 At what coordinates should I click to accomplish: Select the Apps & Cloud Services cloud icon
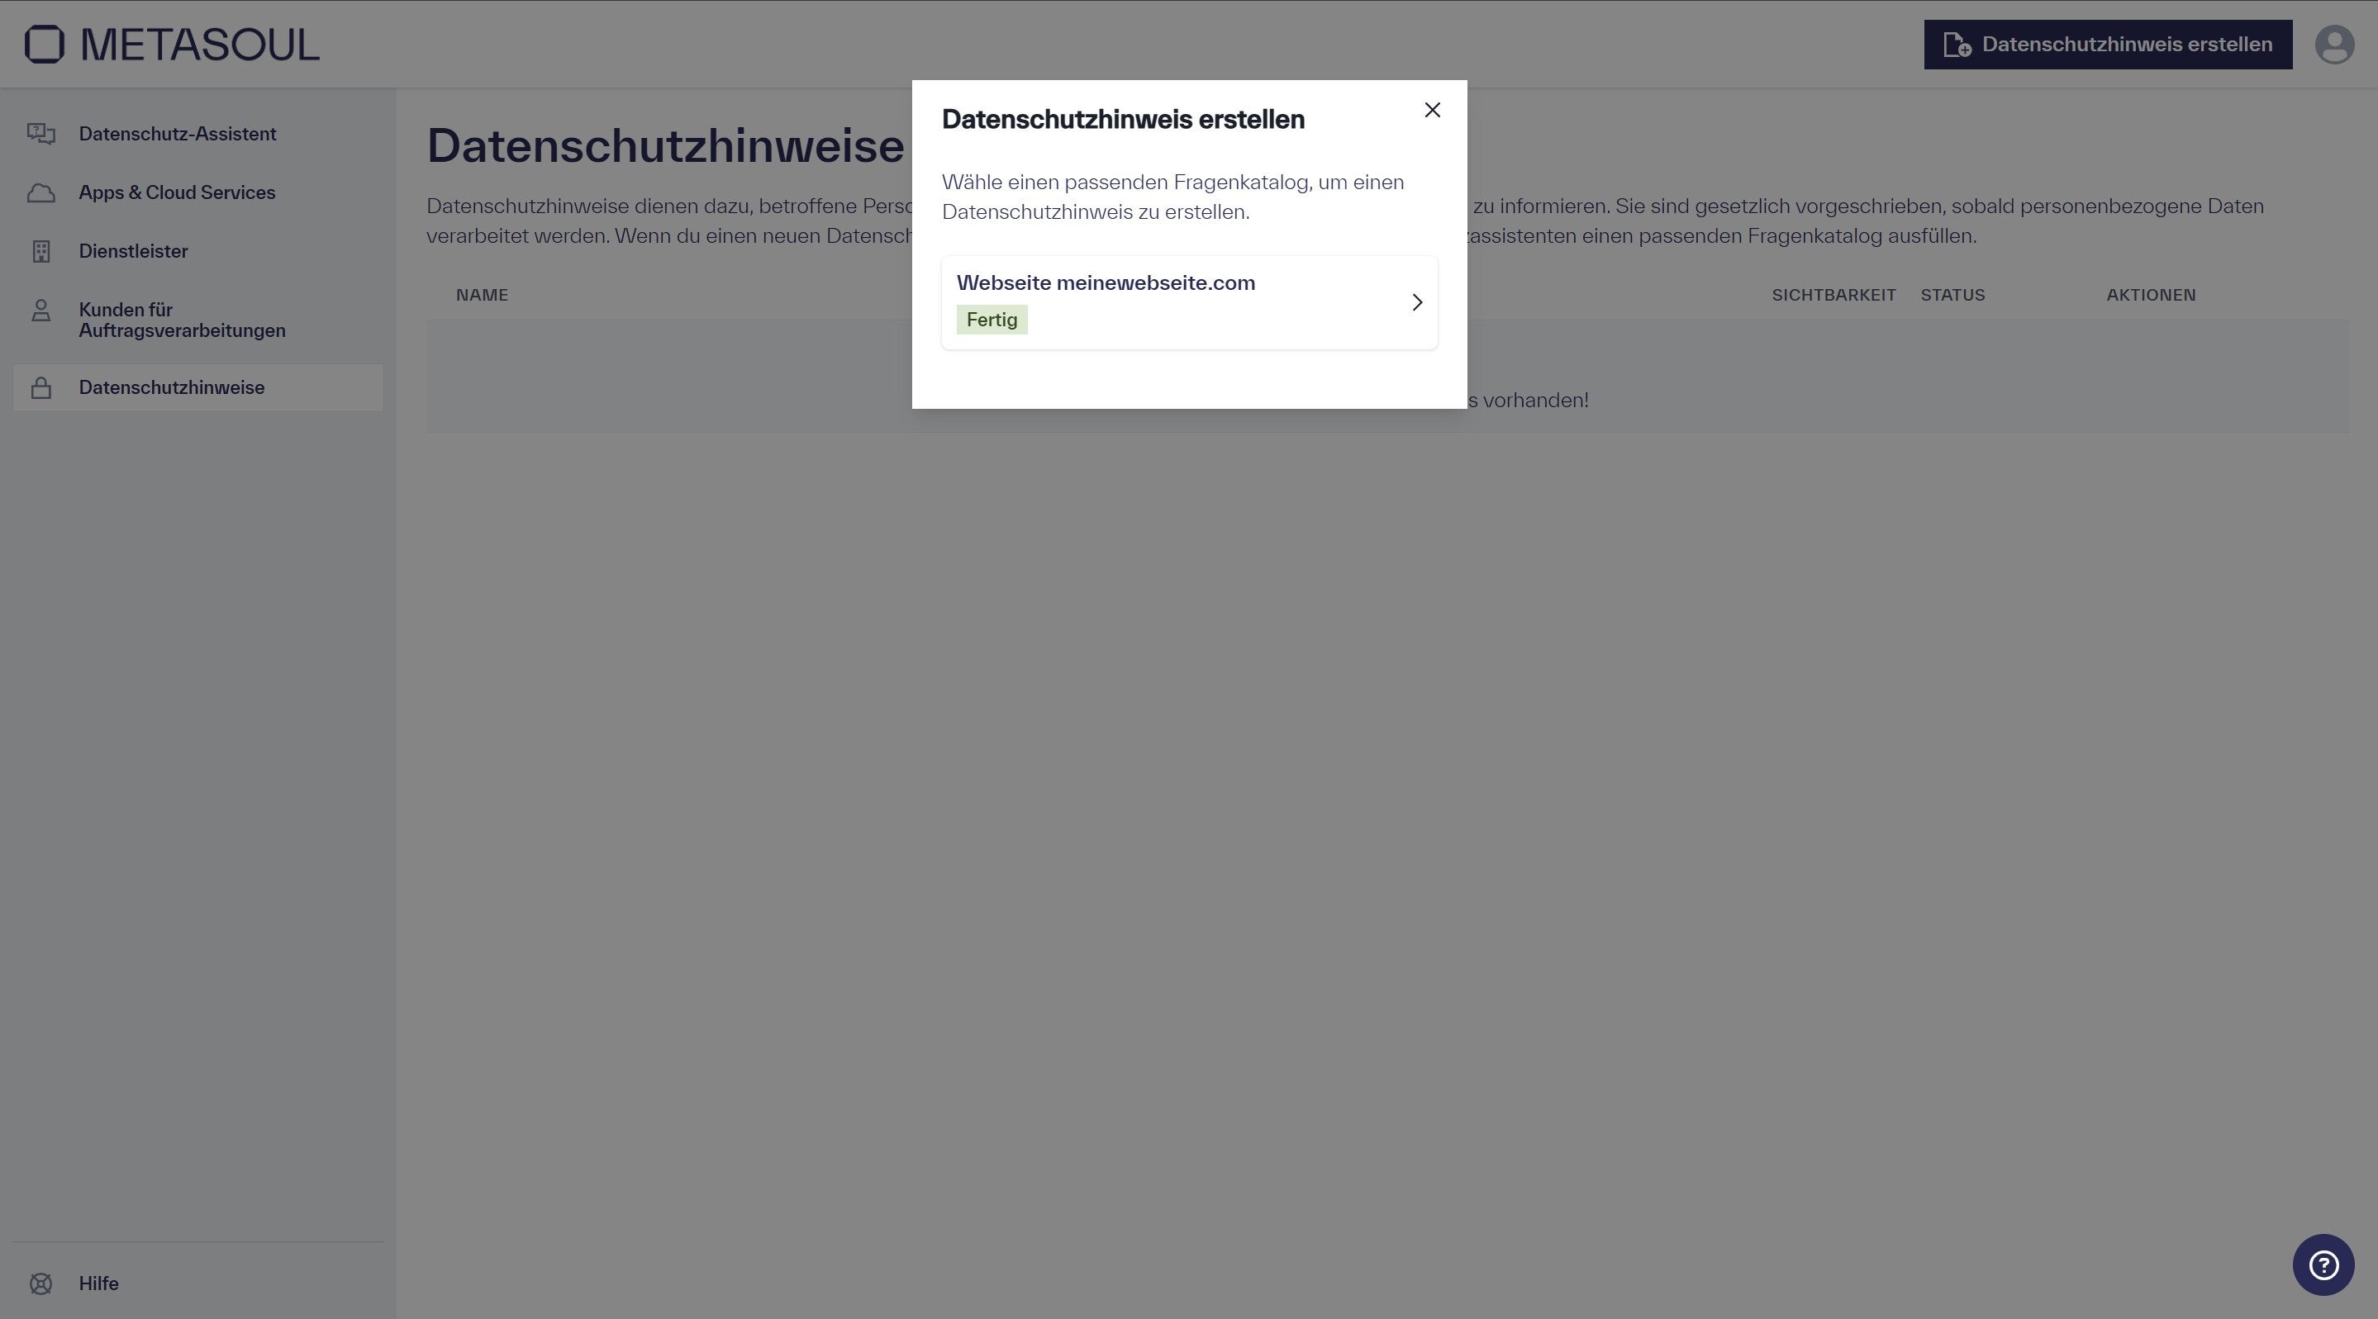[41, 192]
